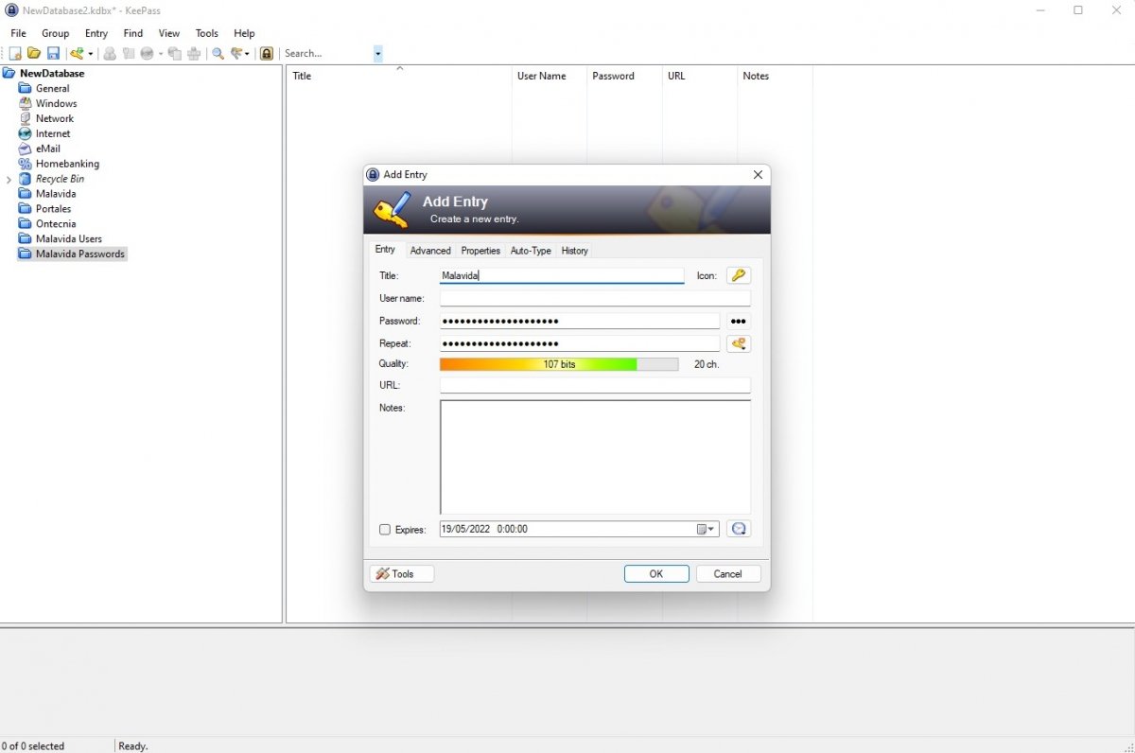
Task: Open the Entry menu
Action: point(96,33)
